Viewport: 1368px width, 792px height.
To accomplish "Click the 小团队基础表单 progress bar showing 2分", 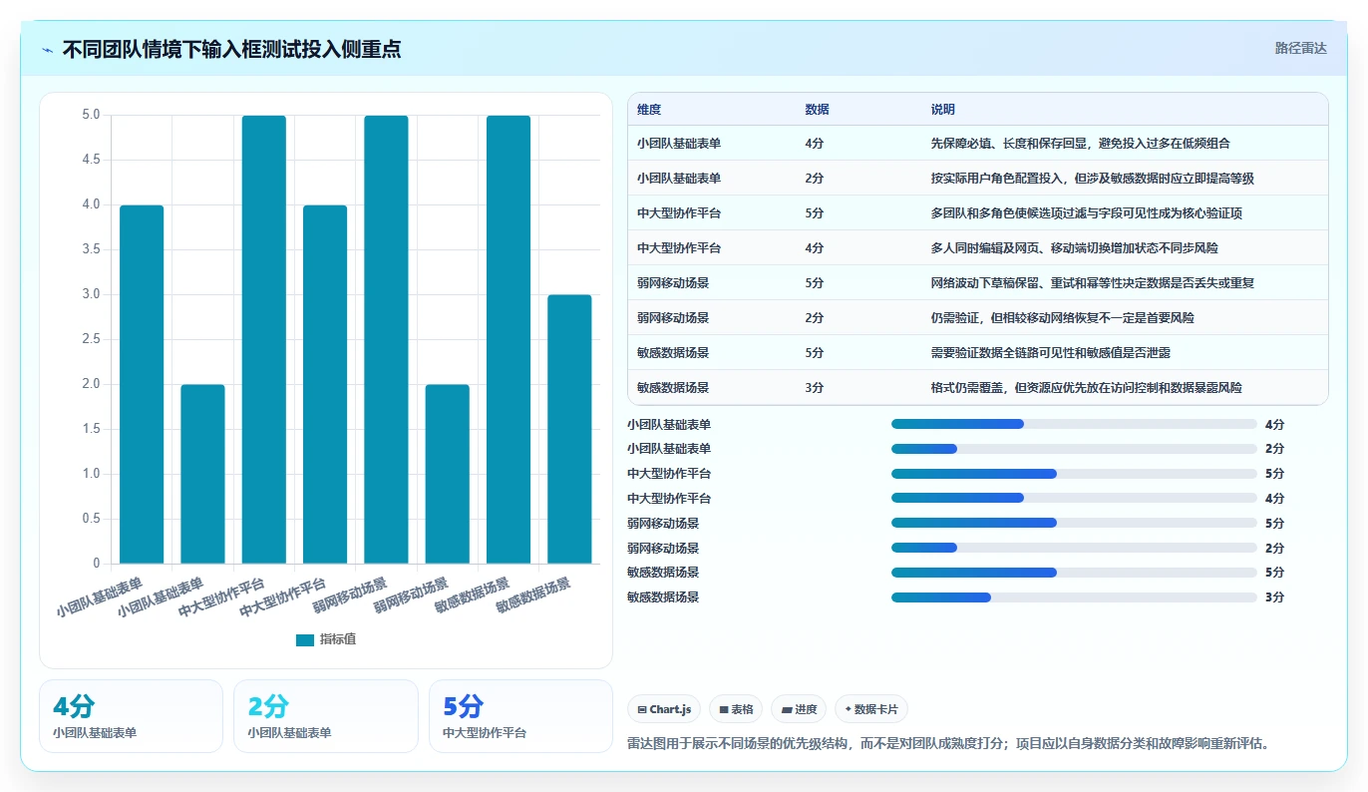I will point(1074,449).
